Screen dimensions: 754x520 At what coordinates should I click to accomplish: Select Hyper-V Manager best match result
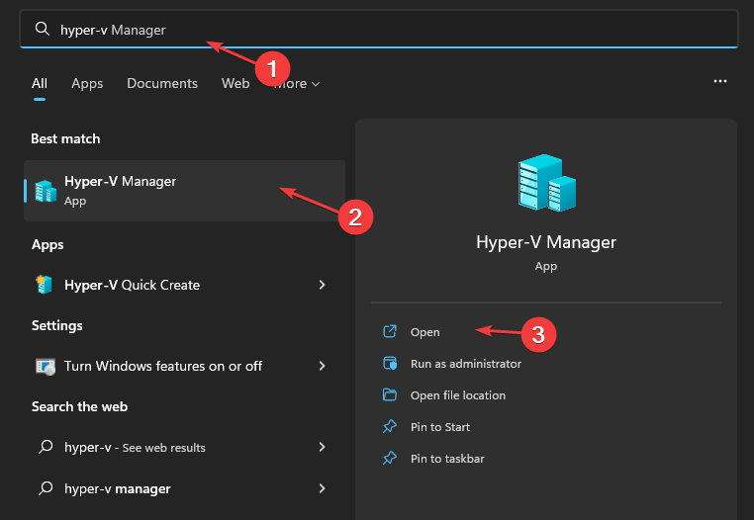click(x=185, y=191)
